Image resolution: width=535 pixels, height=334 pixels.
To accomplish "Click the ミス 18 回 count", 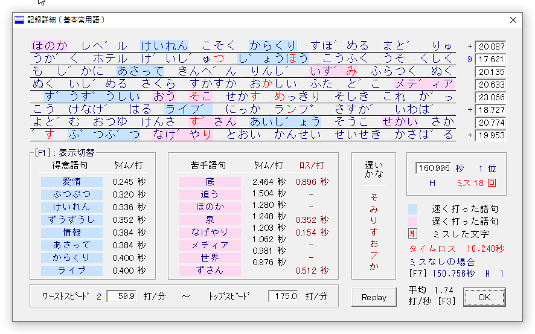I will (x=476, y=183).
